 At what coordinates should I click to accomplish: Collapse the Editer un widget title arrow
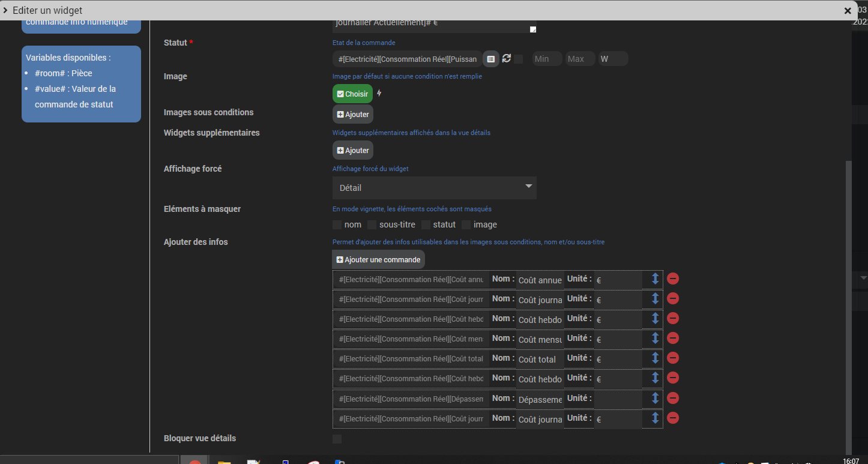tap(6, 10)
